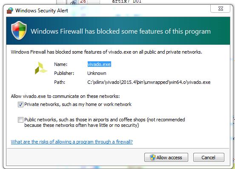Click the Allow vivado.exe to communicate label
This screenshot has width=235, height=169.
pos(65,96)
